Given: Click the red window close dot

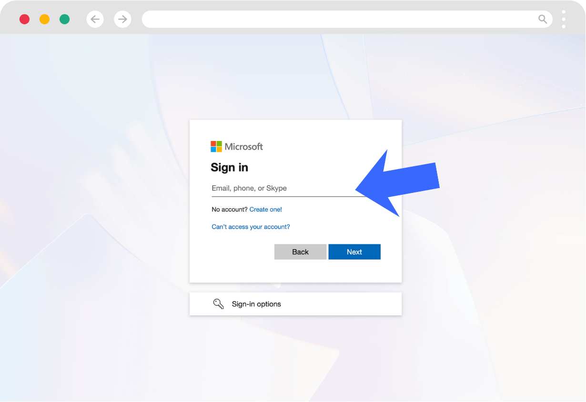Looking at the screenshot, I should [24, 19].
